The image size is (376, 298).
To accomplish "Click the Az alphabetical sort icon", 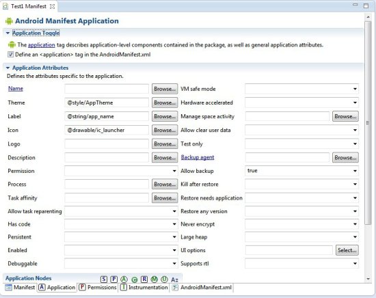I will [174, 280].
